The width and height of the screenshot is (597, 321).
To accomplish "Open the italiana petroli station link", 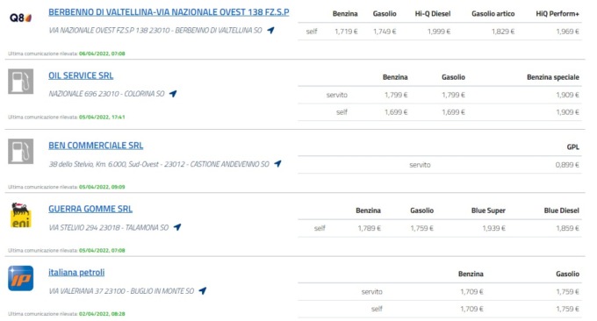I will tap(76, 272).
